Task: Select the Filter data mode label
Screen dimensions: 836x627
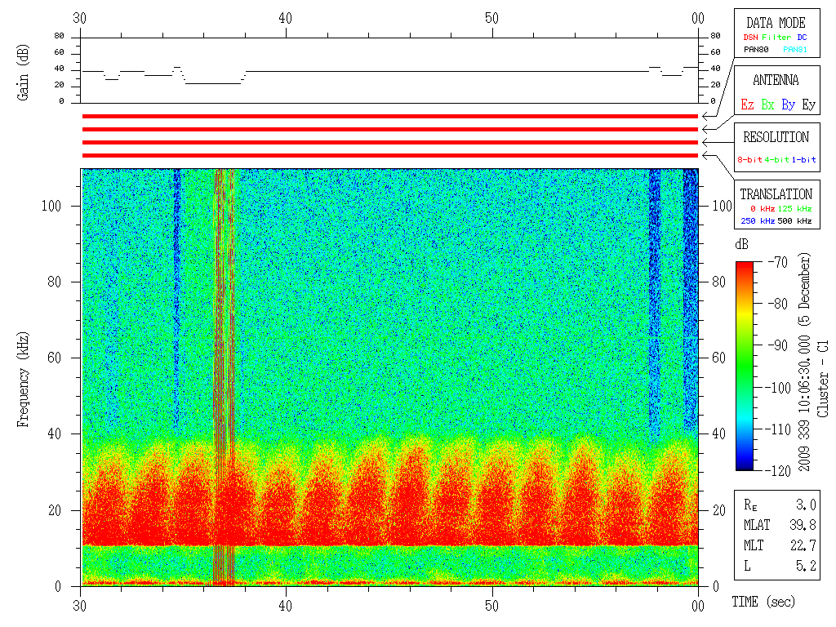Action: click(776, 37)
